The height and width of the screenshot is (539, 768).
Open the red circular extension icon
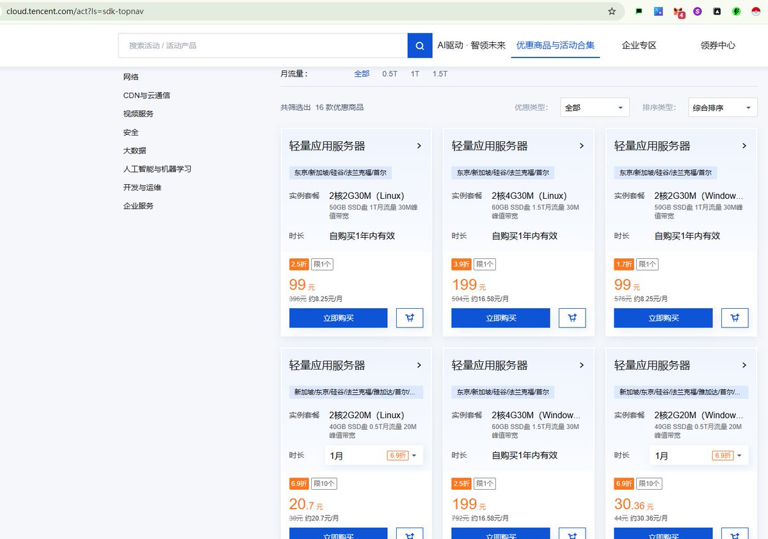point(756,11)
